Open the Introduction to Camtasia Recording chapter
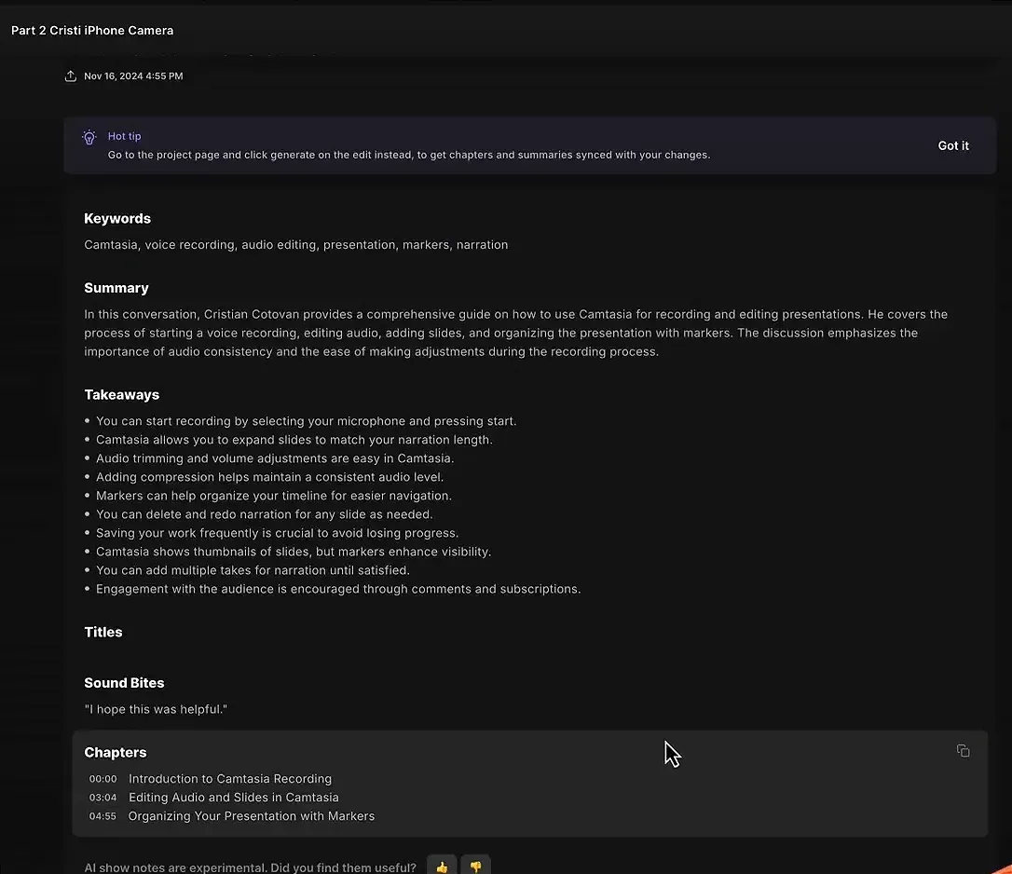The width and height of the screenshot is (1012, 874). click(229, 778)
